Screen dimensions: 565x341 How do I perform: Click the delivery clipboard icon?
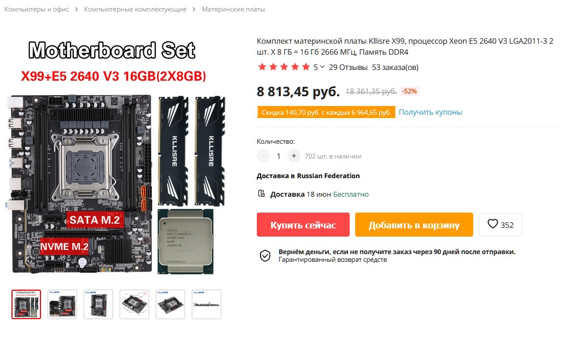(261, 194)
